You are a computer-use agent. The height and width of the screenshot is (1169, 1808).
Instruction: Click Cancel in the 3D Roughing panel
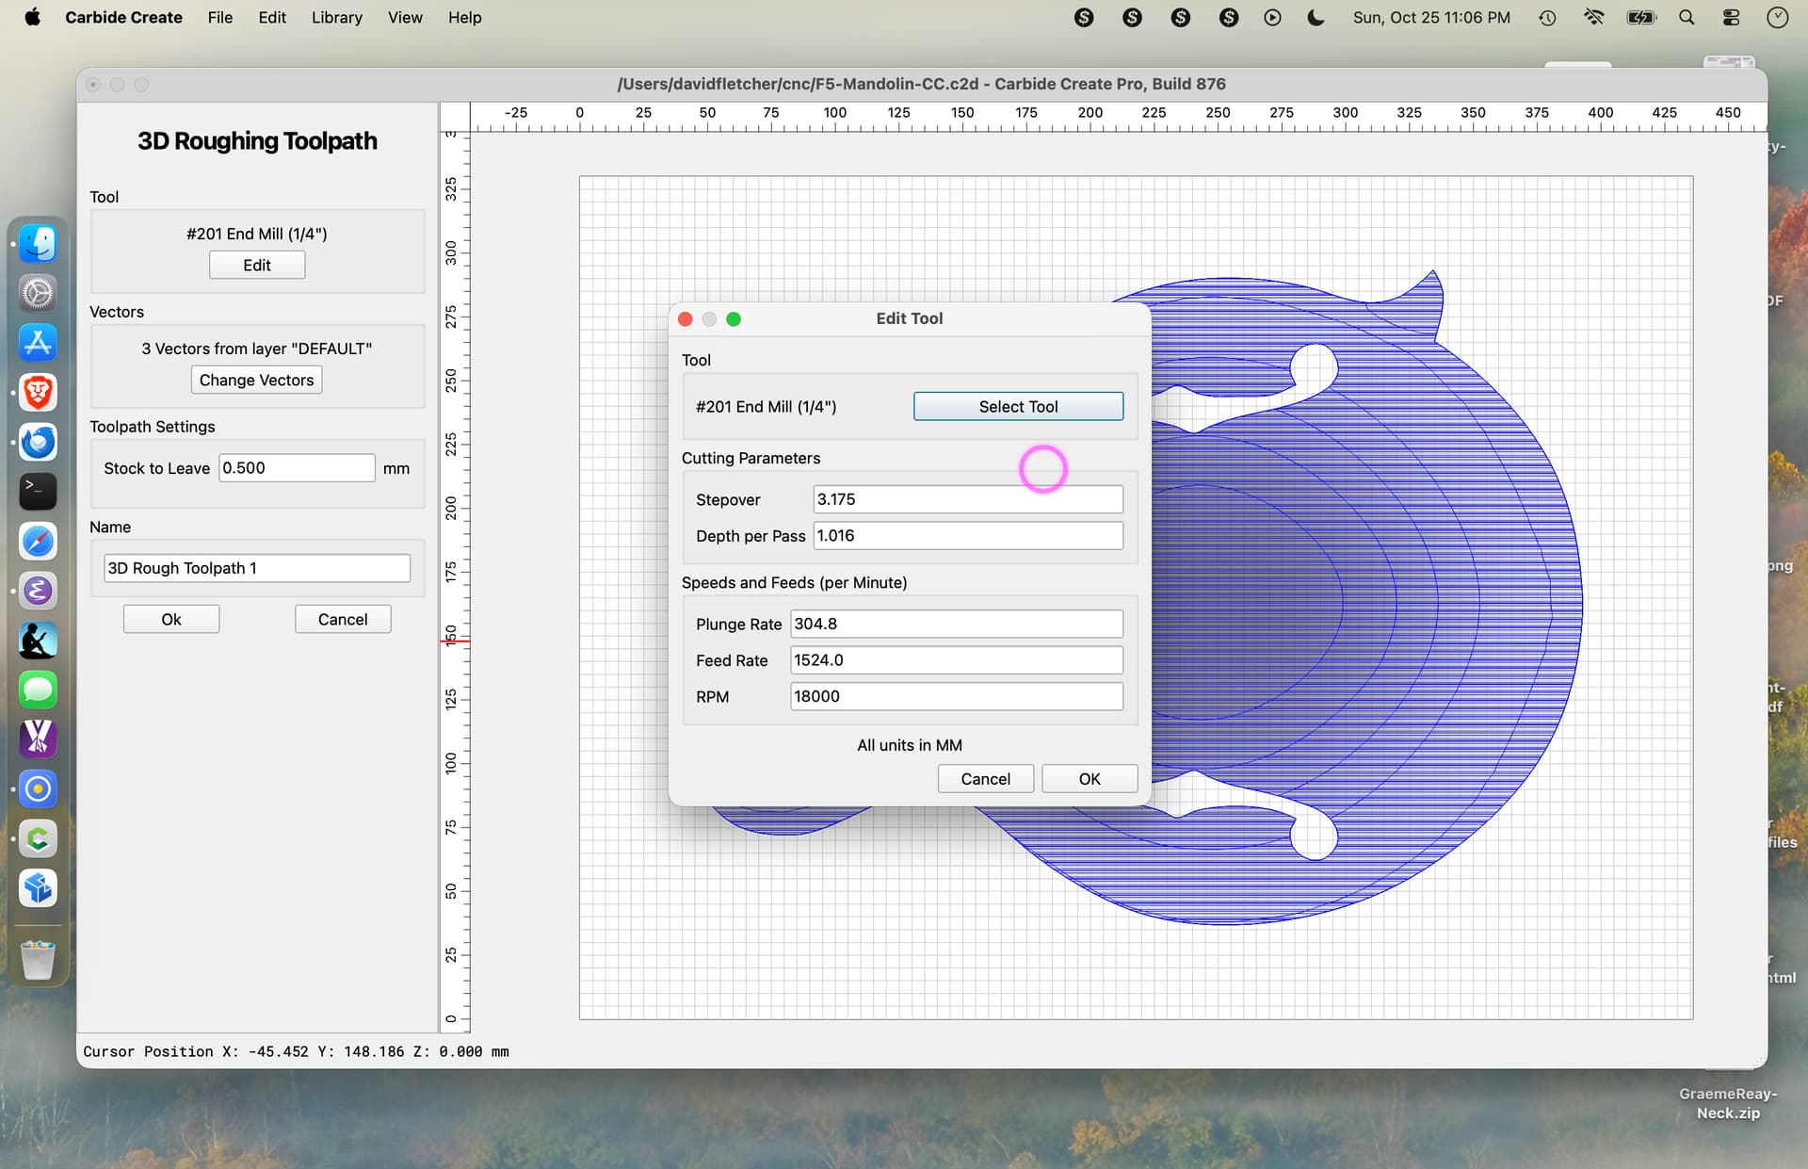343,619
